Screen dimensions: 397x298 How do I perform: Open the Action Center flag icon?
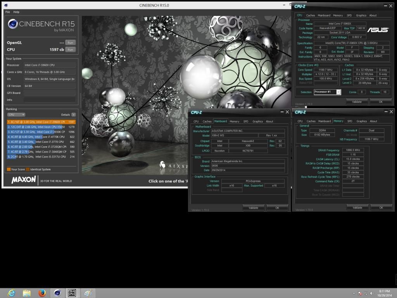(360, 293)
